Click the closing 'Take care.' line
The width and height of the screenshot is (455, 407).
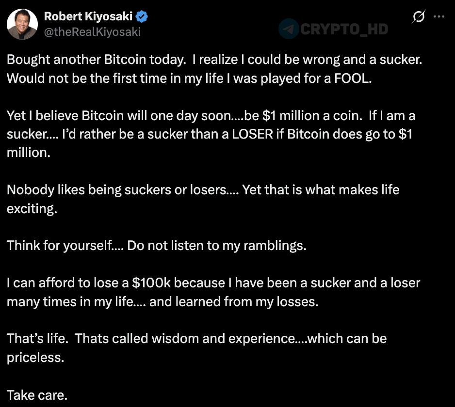(37, 395)
